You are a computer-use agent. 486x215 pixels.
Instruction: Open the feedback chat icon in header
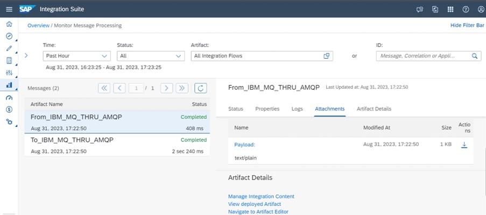click(x=420, y=9)
